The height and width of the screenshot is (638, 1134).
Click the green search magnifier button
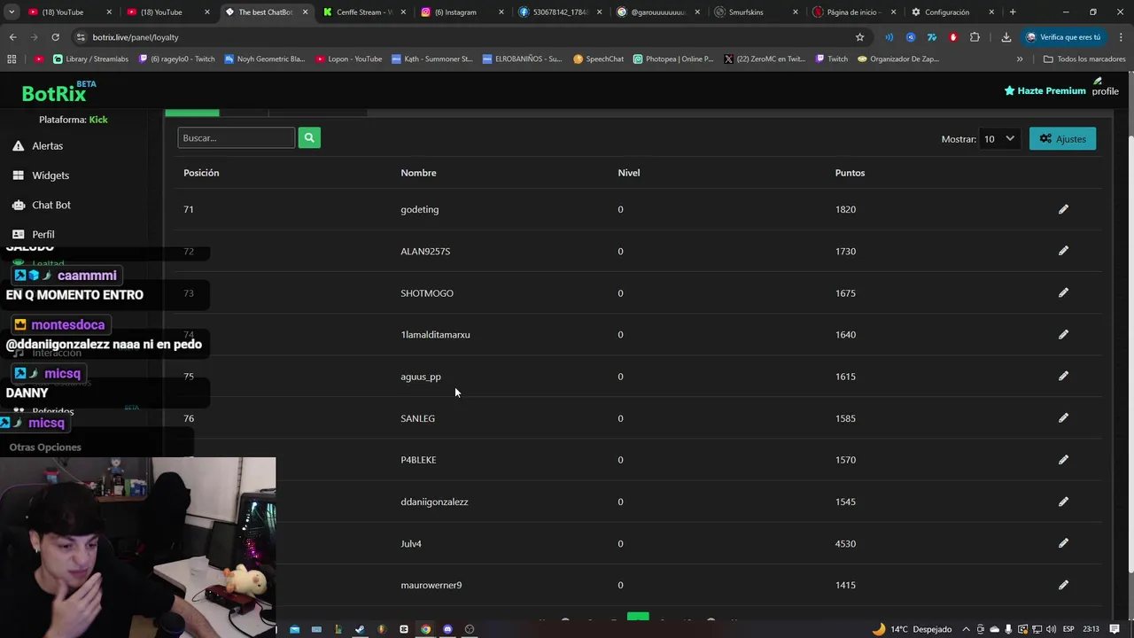pyautogui.click(x=309, y=137)
